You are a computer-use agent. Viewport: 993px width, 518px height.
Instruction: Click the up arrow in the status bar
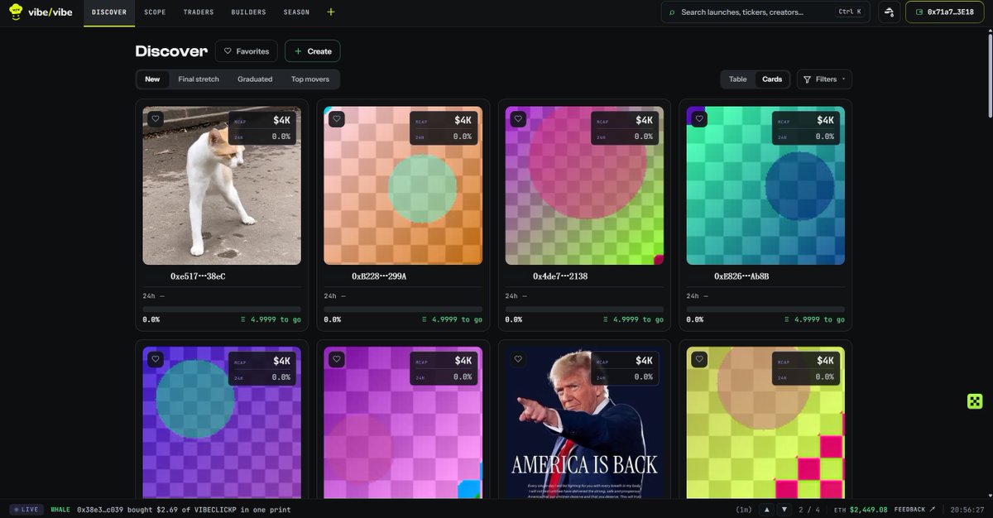(766, 510)
